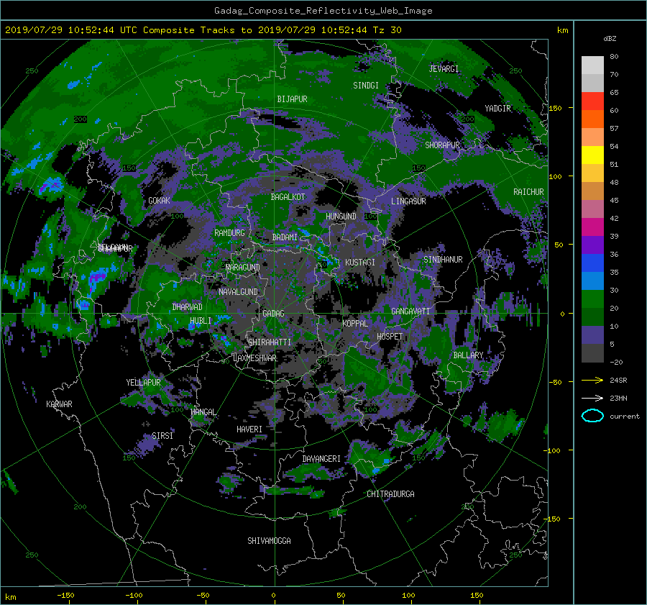Image resolution: width=647 pixels, height=605 pixels.
Task: Click the 100 tick on right km axis
Action: pos(556,176)
